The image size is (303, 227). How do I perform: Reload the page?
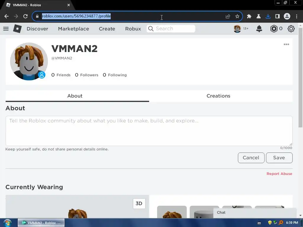point(25,16)
